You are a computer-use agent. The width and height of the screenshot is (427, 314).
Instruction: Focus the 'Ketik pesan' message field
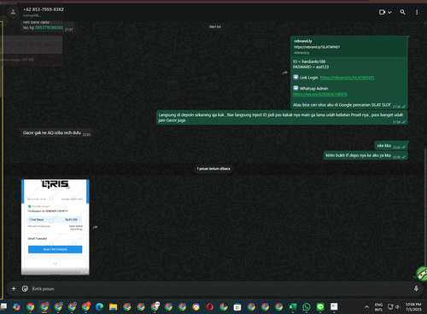(219, 288)
